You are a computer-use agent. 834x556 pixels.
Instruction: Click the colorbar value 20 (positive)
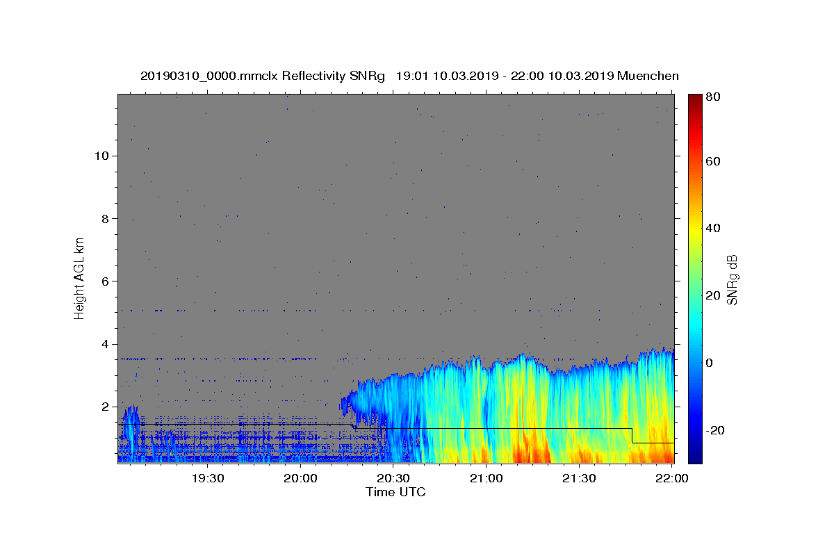click(x=714, y=295)
